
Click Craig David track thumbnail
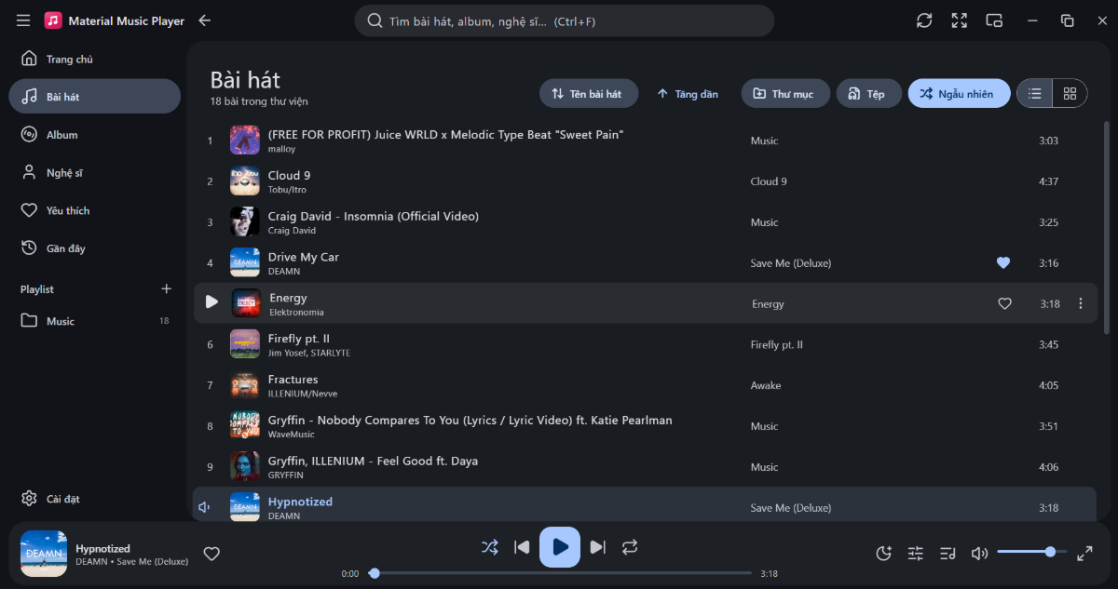(x=245, y=222)
